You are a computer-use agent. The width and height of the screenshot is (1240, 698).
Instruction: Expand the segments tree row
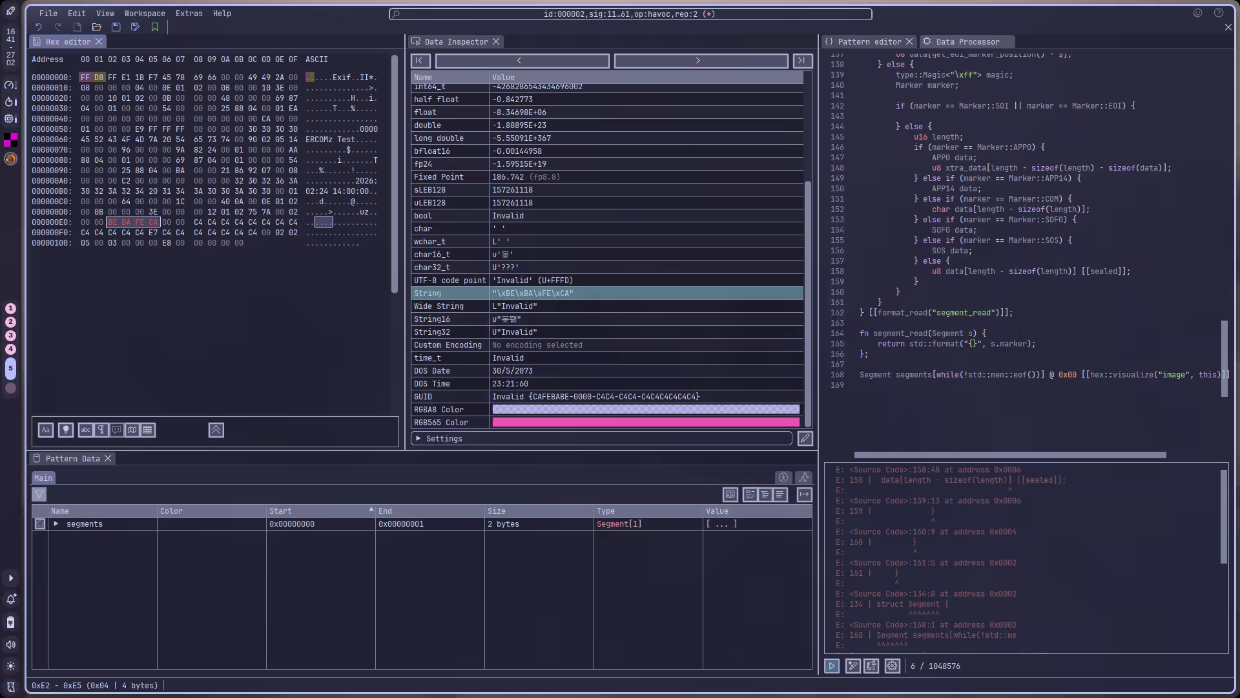pyautogui.click(x=56, y=524)
